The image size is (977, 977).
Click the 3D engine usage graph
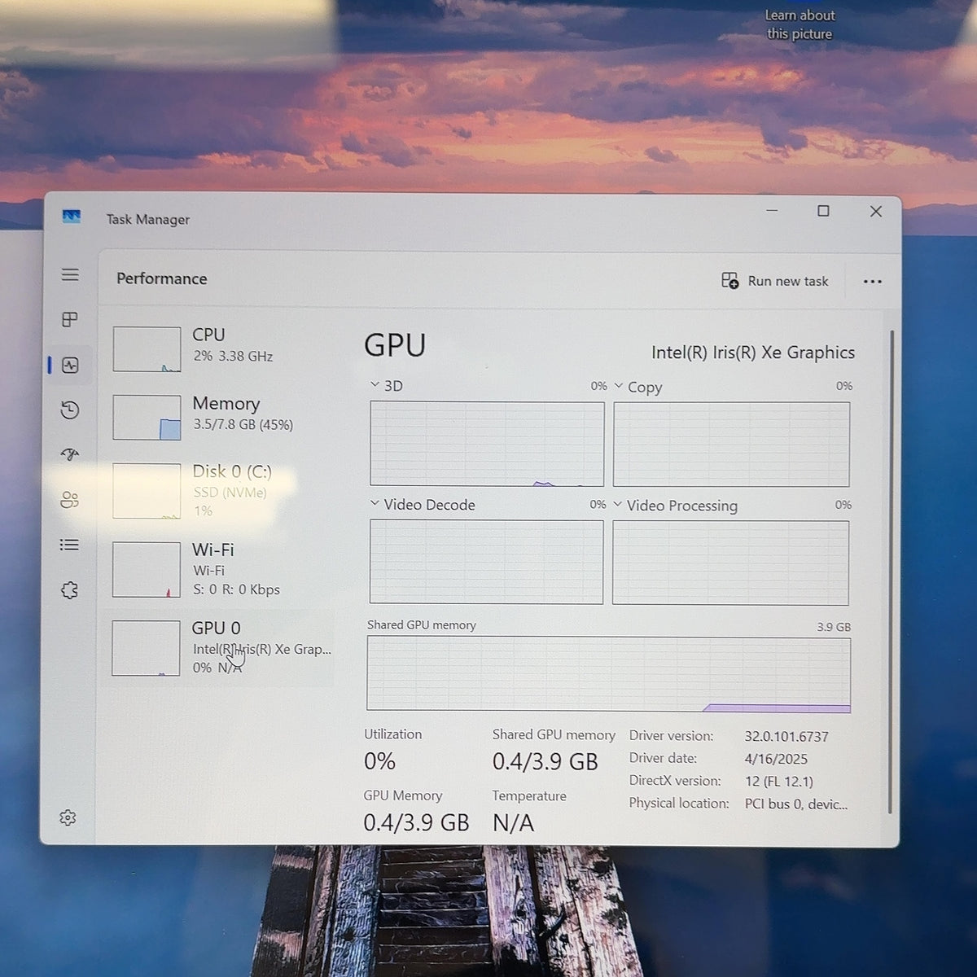[487, 444]
